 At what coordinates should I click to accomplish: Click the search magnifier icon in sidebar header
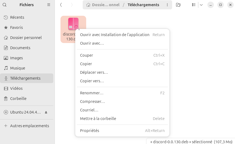click(5, 5)
